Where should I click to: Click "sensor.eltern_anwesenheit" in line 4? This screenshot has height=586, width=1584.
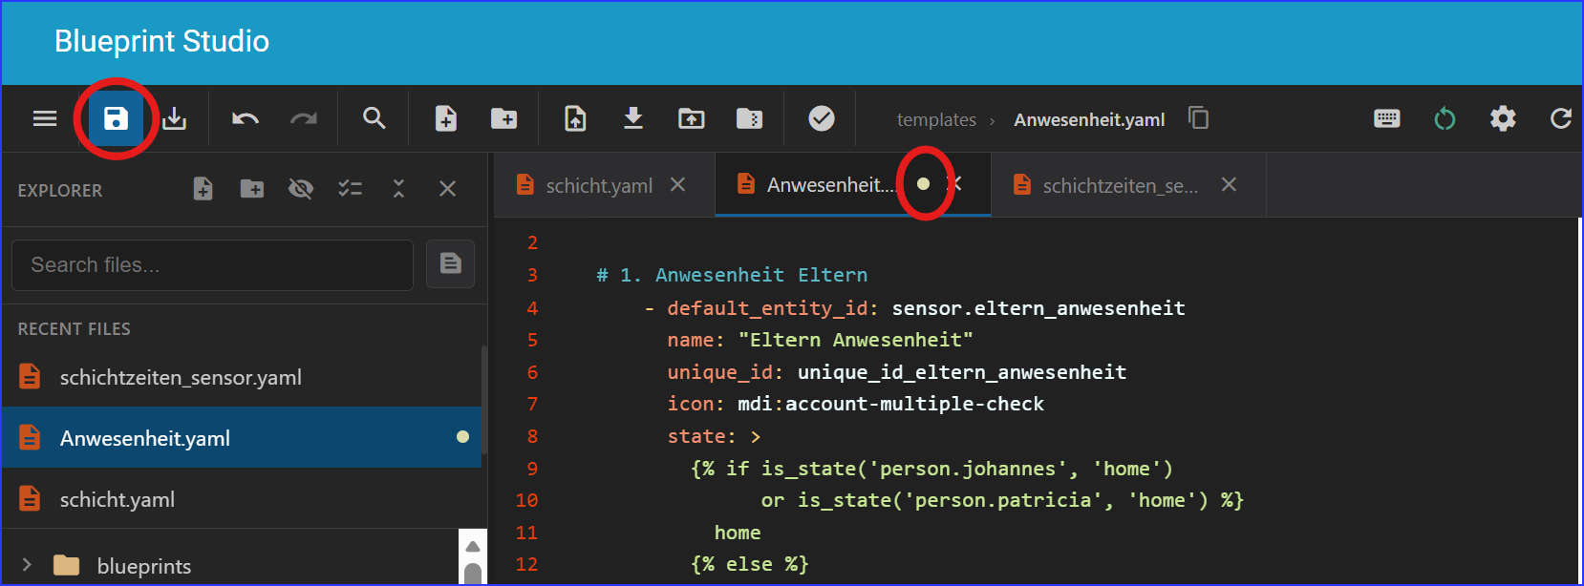pyautogui.click(x=1038, y=308)
